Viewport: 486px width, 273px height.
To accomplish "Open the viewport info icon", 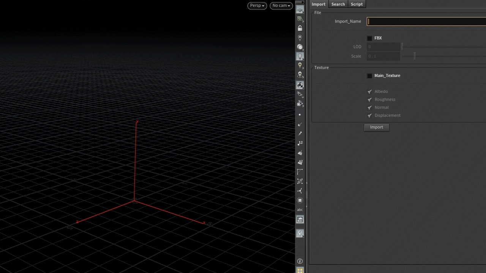I will coord(300,261).
